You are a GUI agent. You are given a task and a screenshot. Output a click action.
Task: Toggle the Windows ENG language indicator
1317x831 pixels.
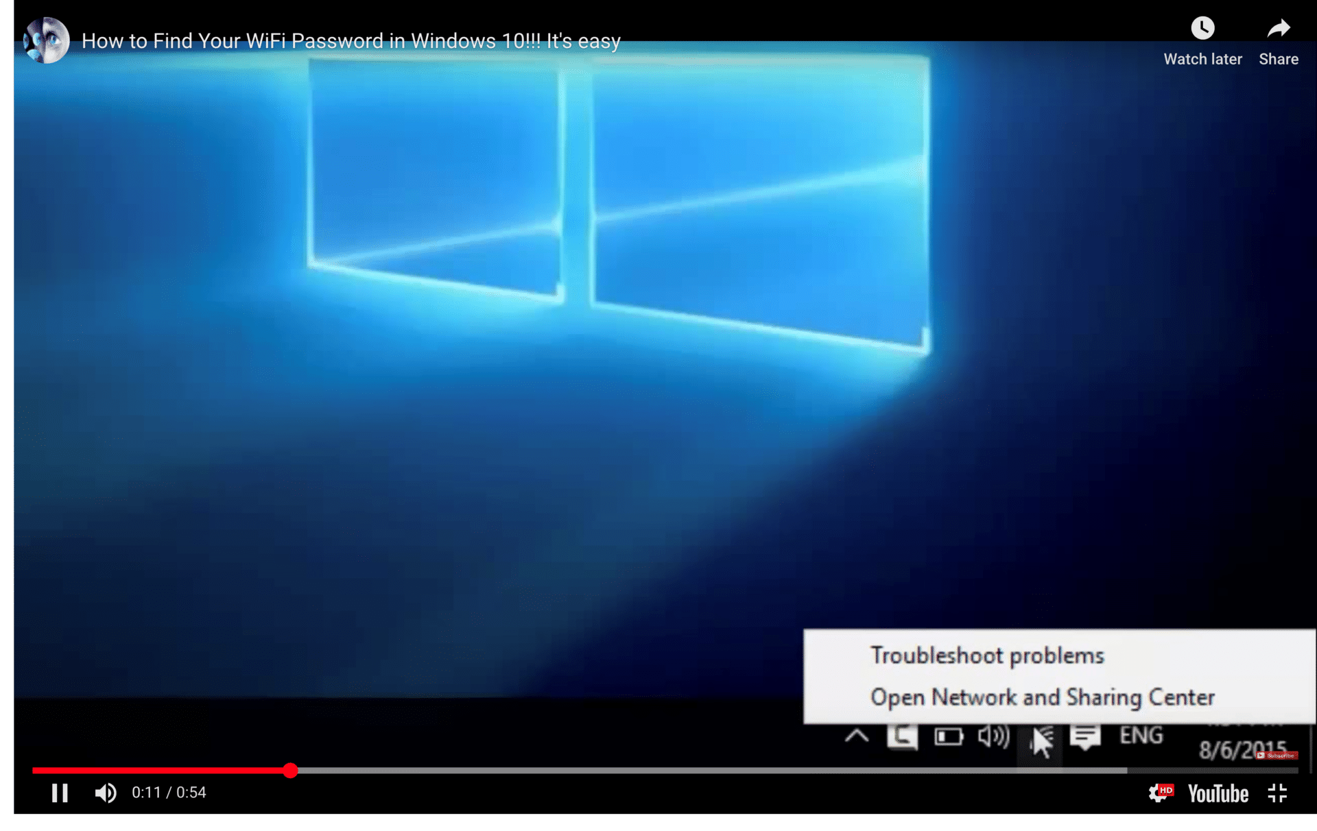[1140, 735]
